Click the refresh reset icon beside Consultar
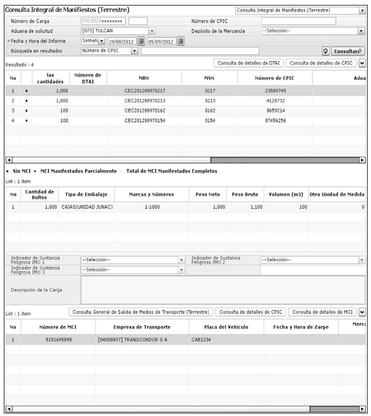371x416 pixels. (x=325, y=51)
